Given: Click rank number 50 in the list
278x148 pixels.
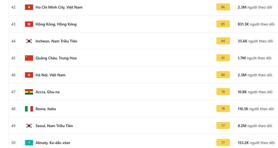Looking at the screenshot, I should tap(14, 143).
